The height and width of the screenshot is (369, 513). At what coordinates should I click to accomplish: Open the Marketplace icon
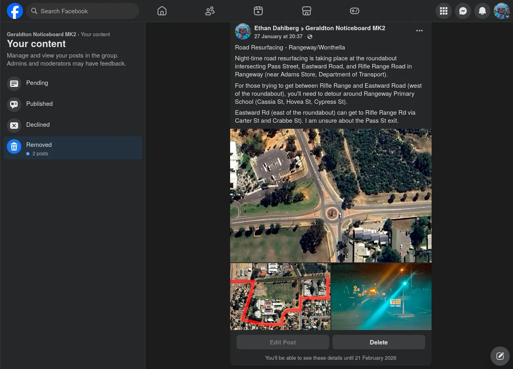pyautogui.click(x=306, y=11)
